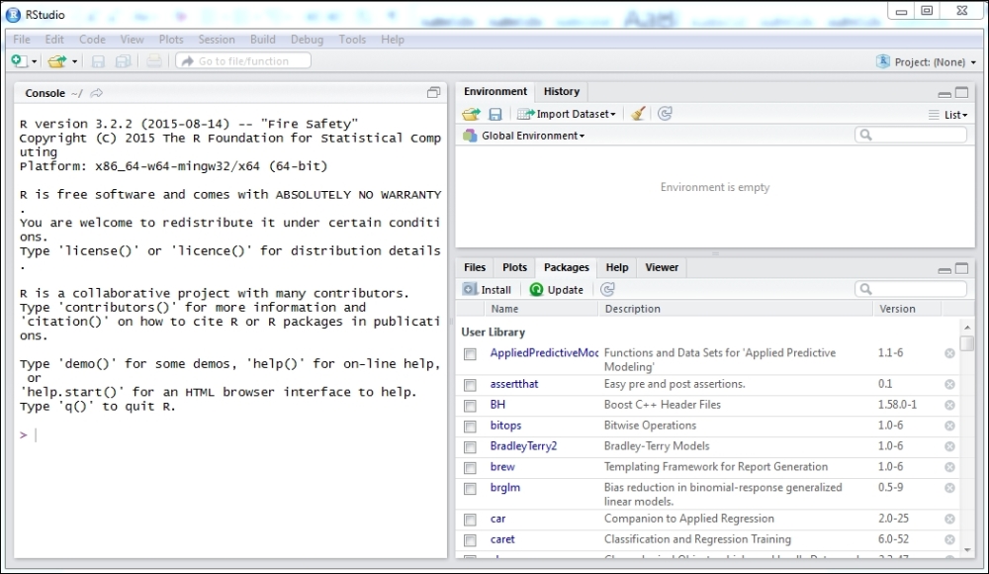Open the Project (None) dropdown

[926, 62]
